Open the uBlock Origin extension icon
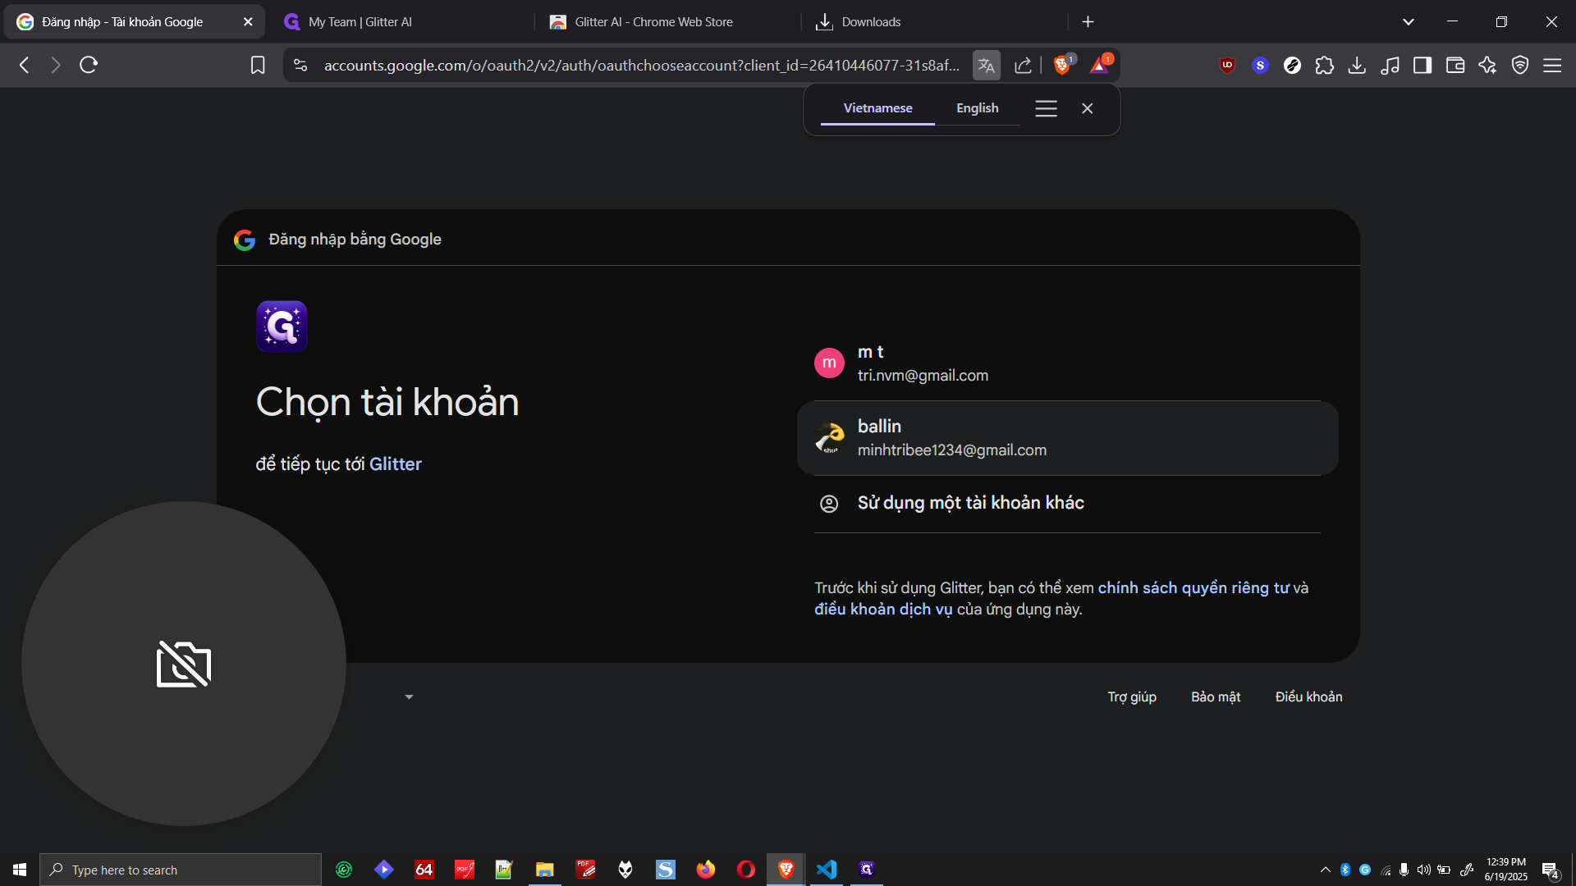This screenshot has height=886, width=1576. pos(1227,66)
